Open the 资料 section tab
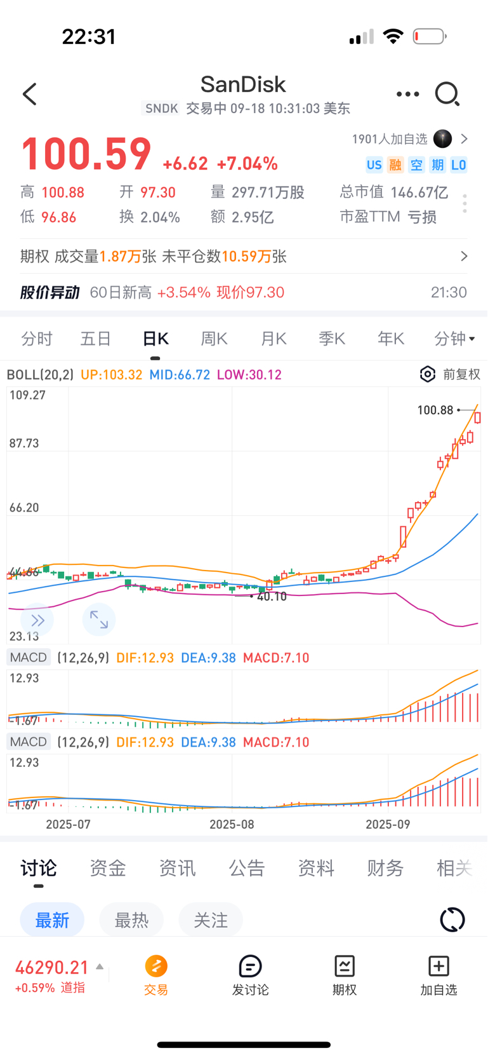Image resolution: width=488 pixels, height=1058 pixels. click(x=316, y=868)
